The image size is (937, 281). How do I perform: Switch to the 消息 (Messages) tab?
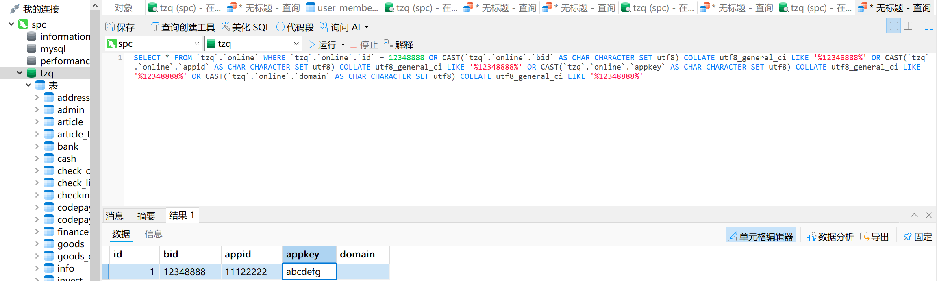click(x=115, y=216)
